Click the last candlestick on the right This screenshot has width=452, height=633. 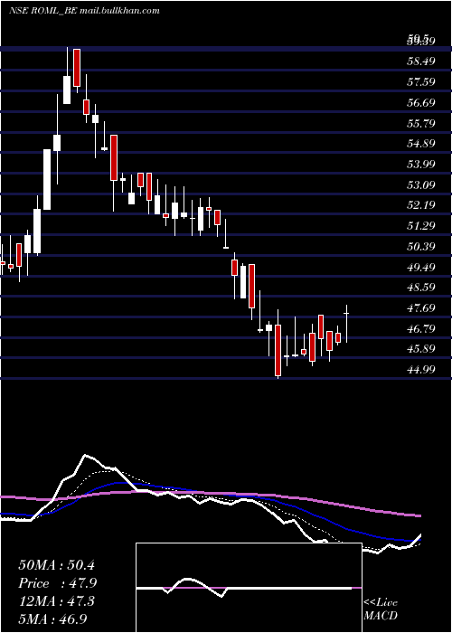coord(346,324)
